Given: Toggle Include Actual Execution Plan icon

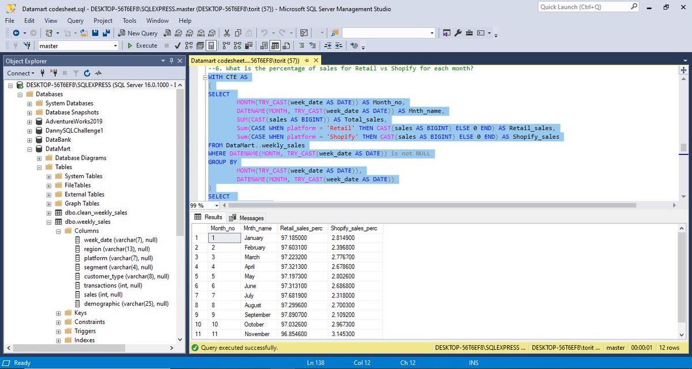Looking at the screenshot, I should tap(225, 46).
